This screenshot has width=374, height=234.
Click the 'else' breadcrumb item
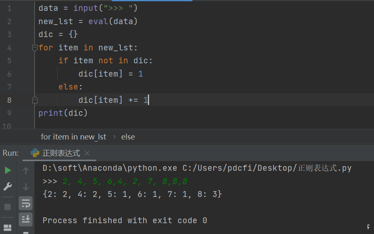[x=128, y=137]
